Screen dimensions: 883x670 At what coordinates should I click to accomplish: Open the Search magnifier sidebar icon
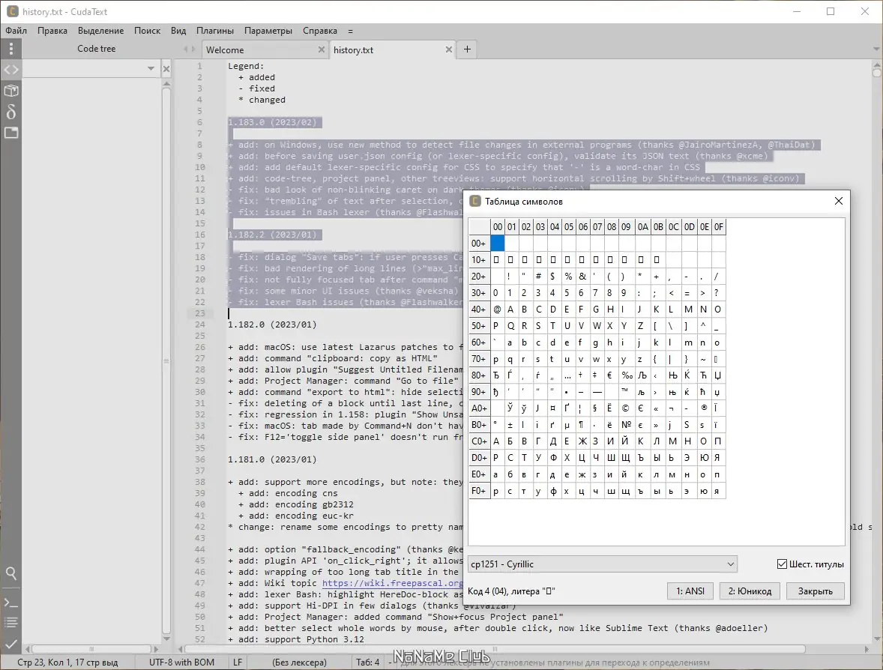10,573
